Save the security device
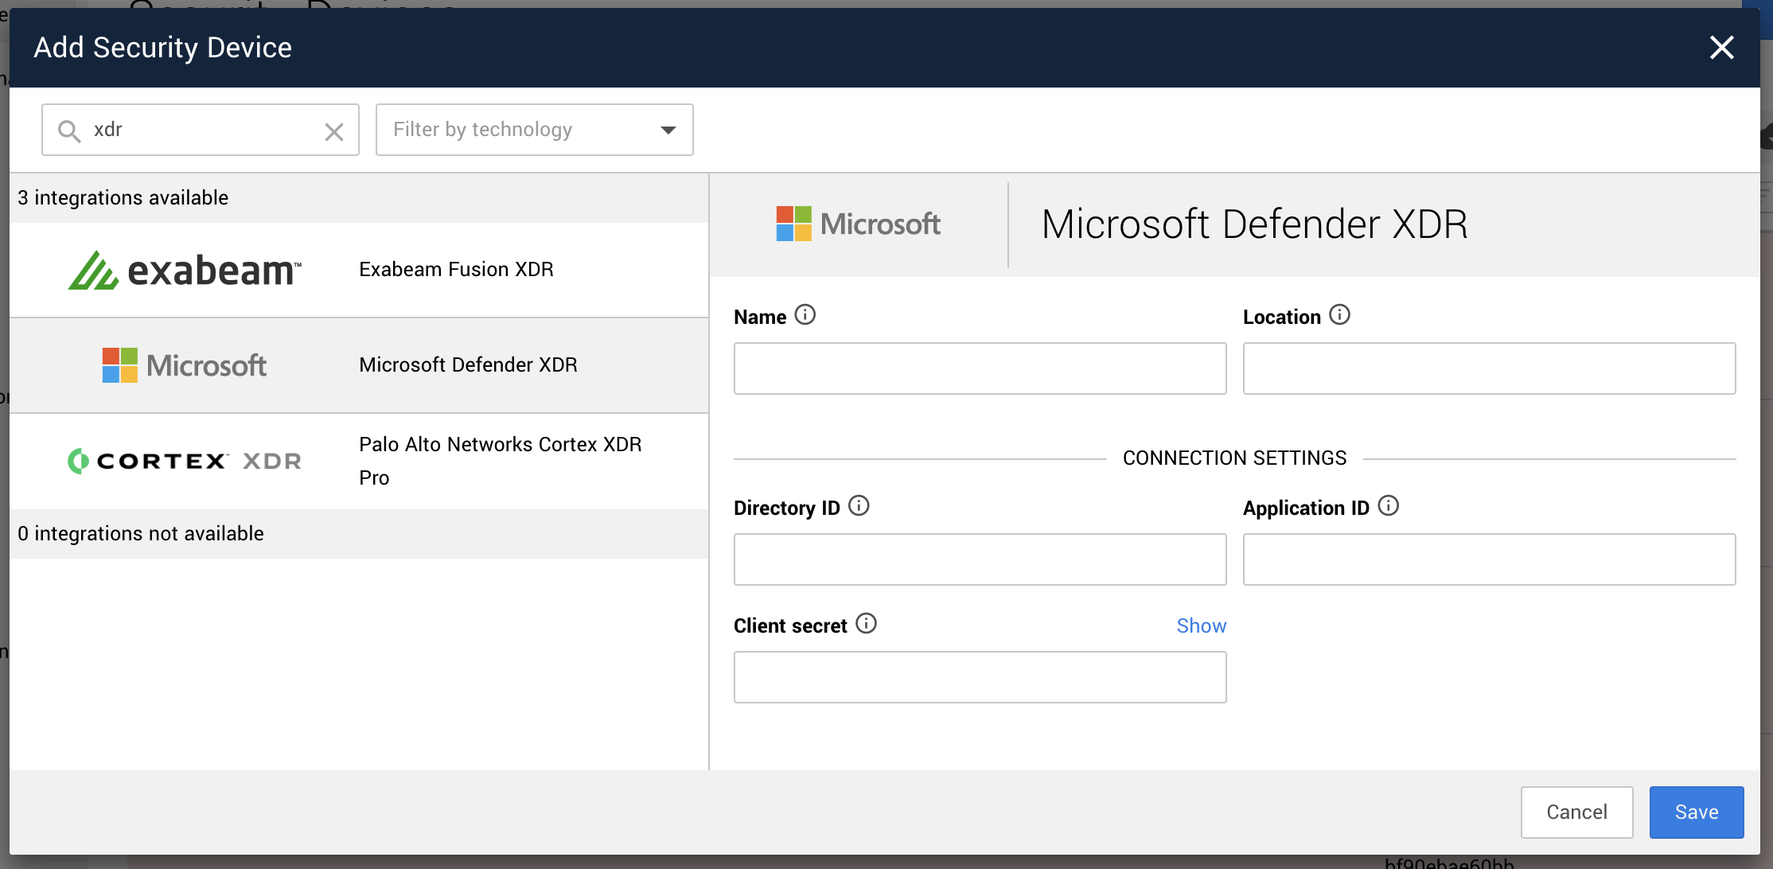1773x869 pixels. [x=1697, y=812]
